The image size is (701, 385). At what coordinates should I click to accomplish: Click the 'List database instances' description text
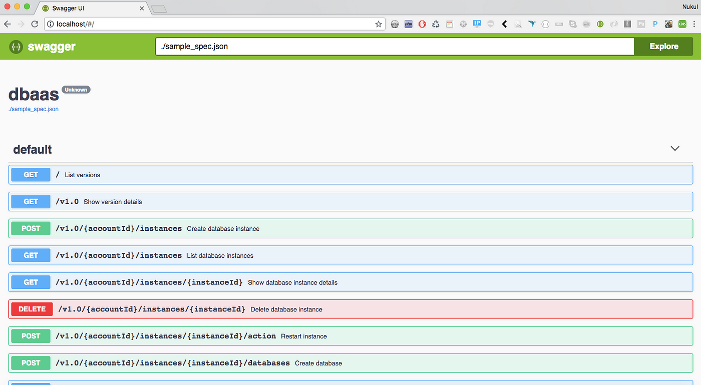point(220,256)
